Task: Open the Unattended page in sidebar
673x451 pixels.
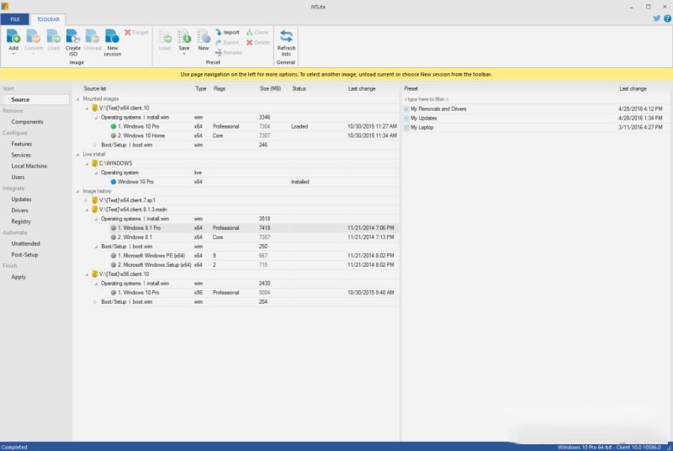Action: tap(25, 243)
